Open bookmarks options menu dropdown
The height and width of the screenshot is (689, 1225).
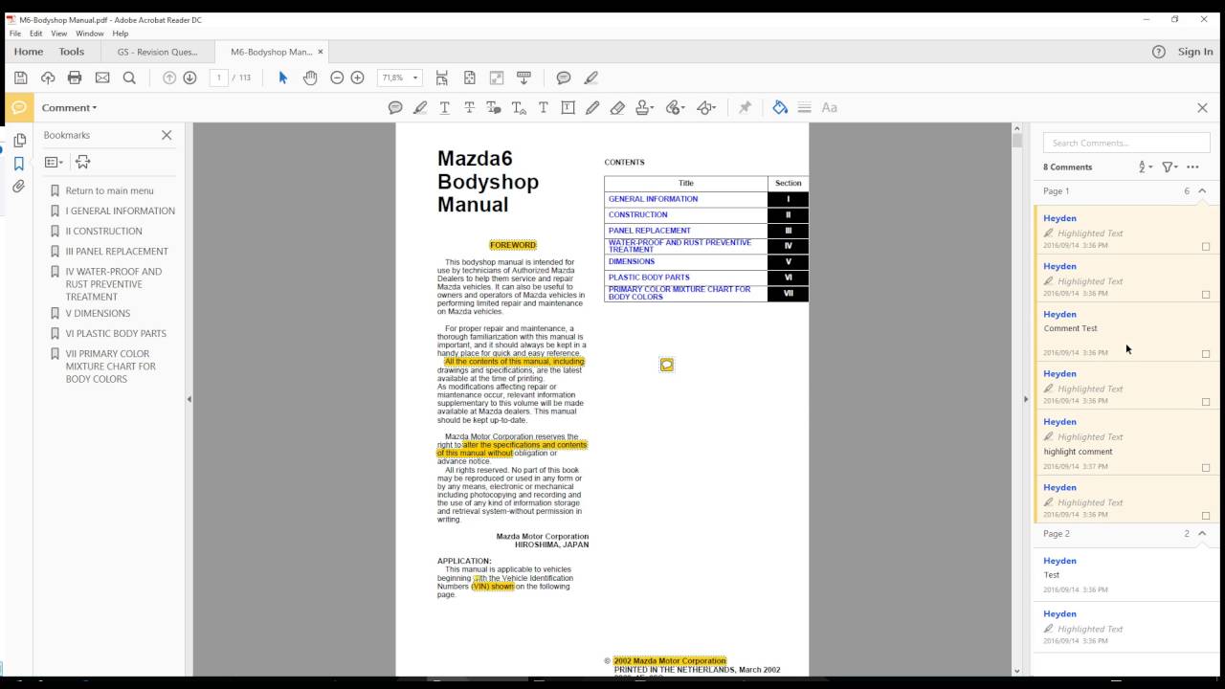pos(54,163)
